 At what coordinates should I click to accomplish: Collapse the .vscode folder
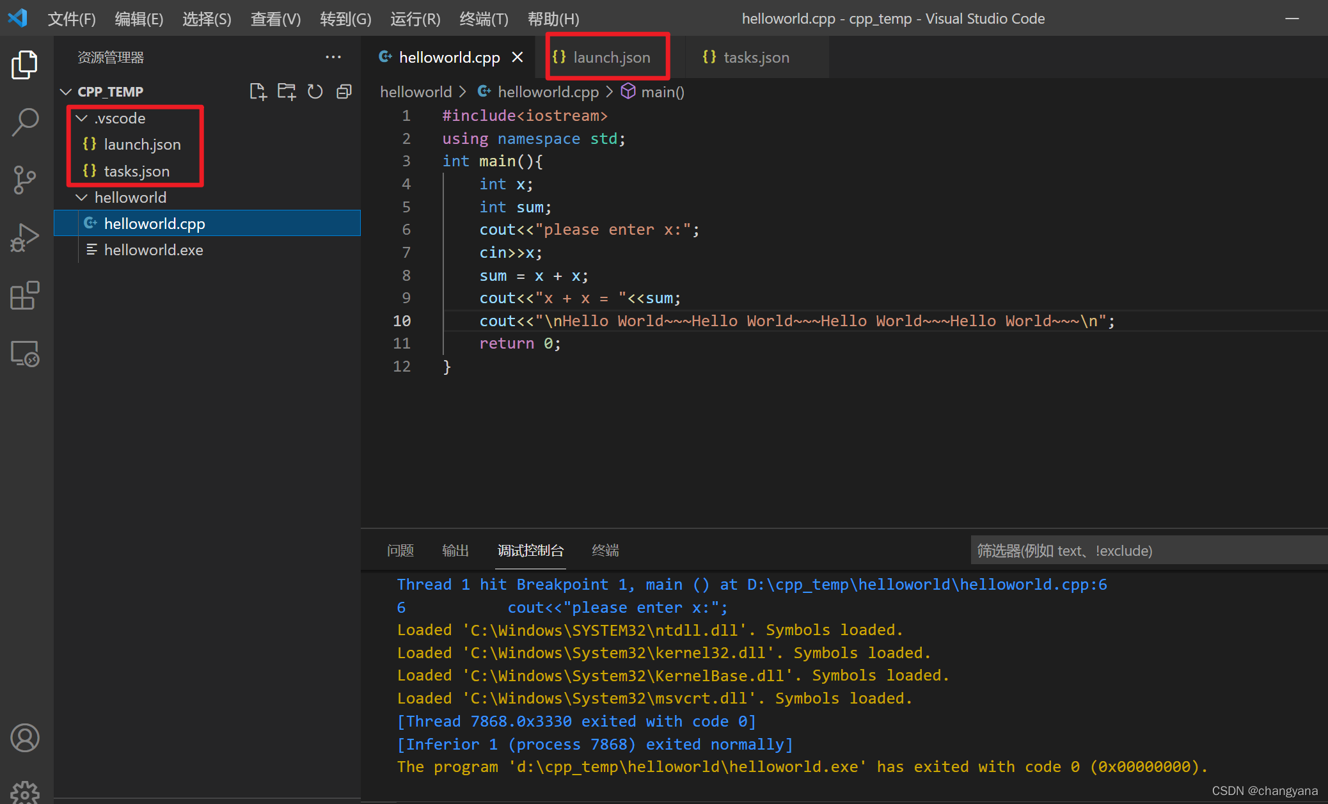pyautogui.click(x=82, y=118)
